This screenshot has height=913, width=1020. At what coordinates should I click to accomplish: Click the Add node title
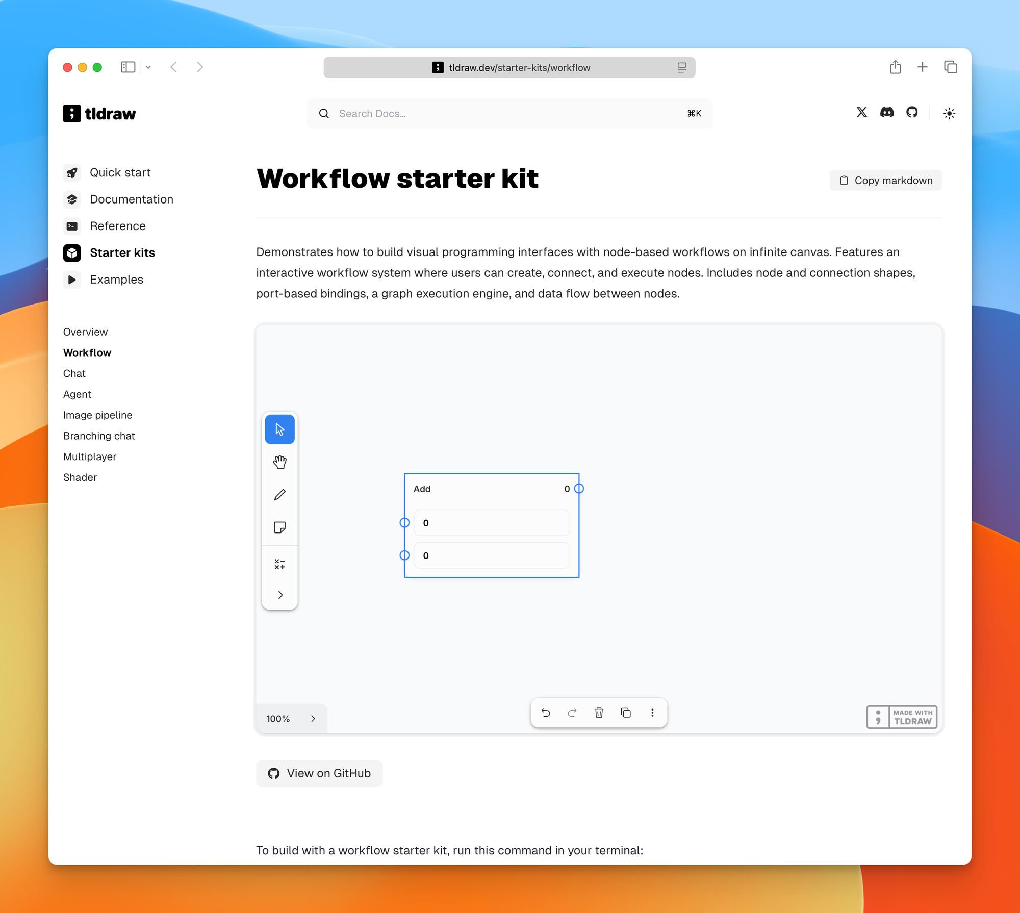tap(422, 489)
